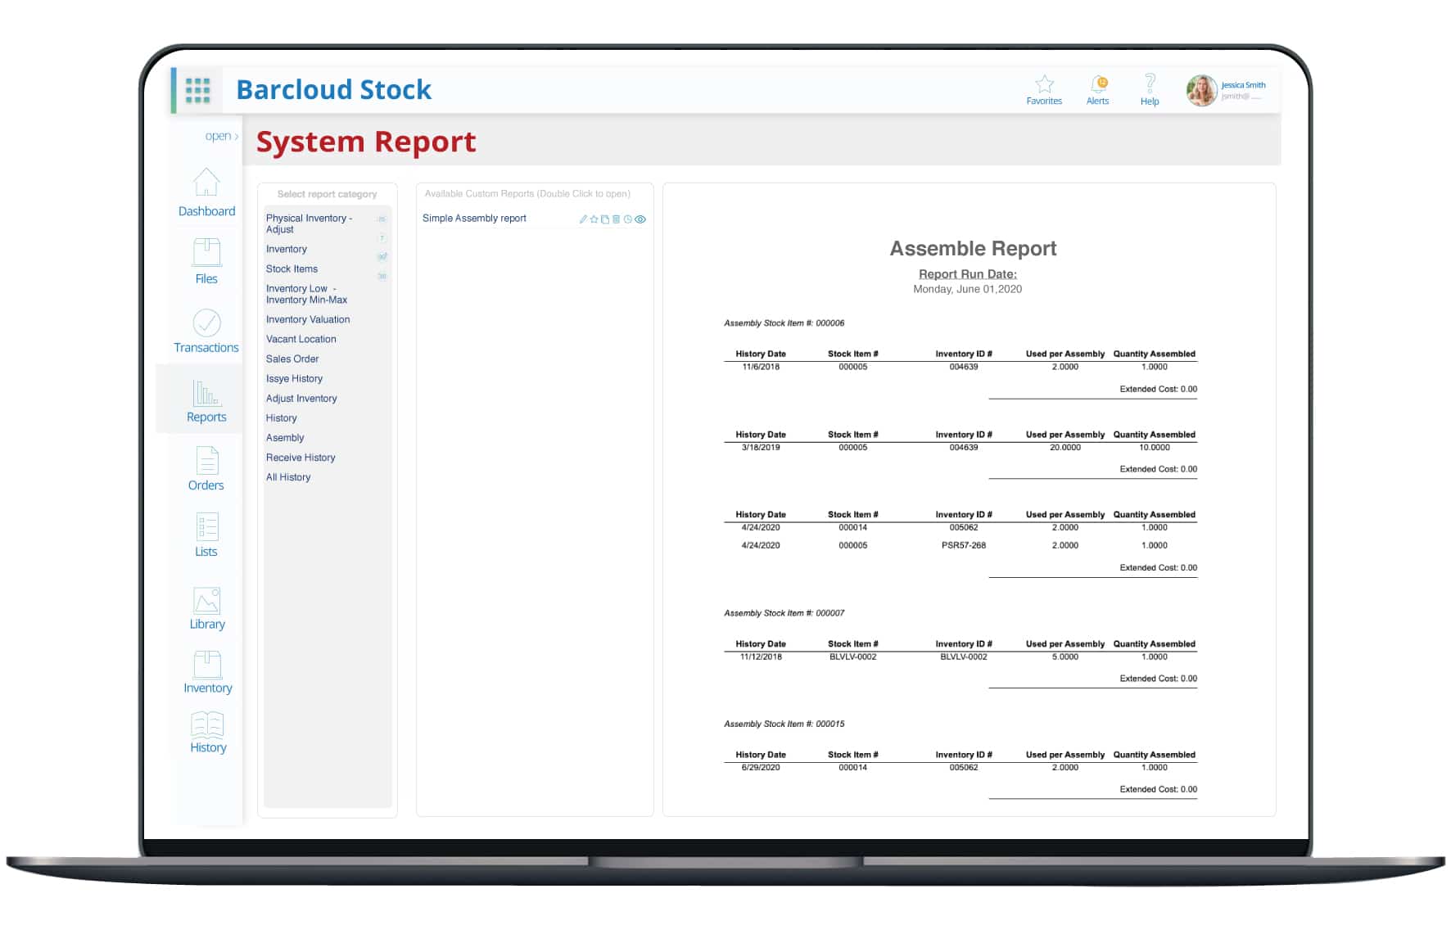This screenshot has width=1451, height=934.
Task: Open Library in sidebar
Action: point(207,608)
